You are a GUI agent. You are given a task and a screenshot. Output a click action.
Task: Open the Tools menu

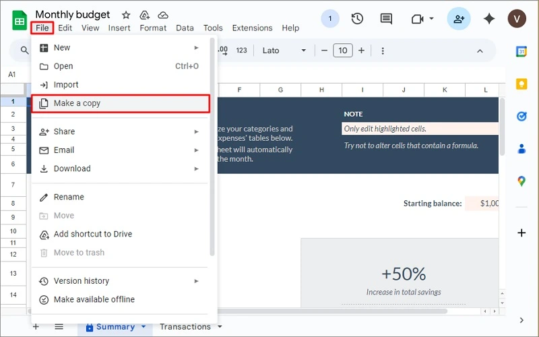pos(213,28)
